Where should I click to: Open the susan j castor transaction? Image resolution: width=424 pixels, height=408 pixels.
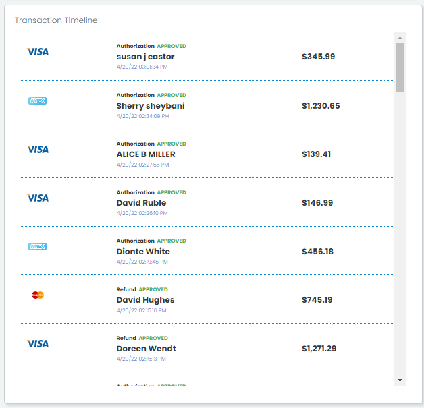[145, 57]
